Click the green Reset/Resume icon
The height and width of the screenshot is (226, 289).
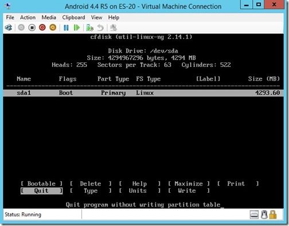point(77,28)
